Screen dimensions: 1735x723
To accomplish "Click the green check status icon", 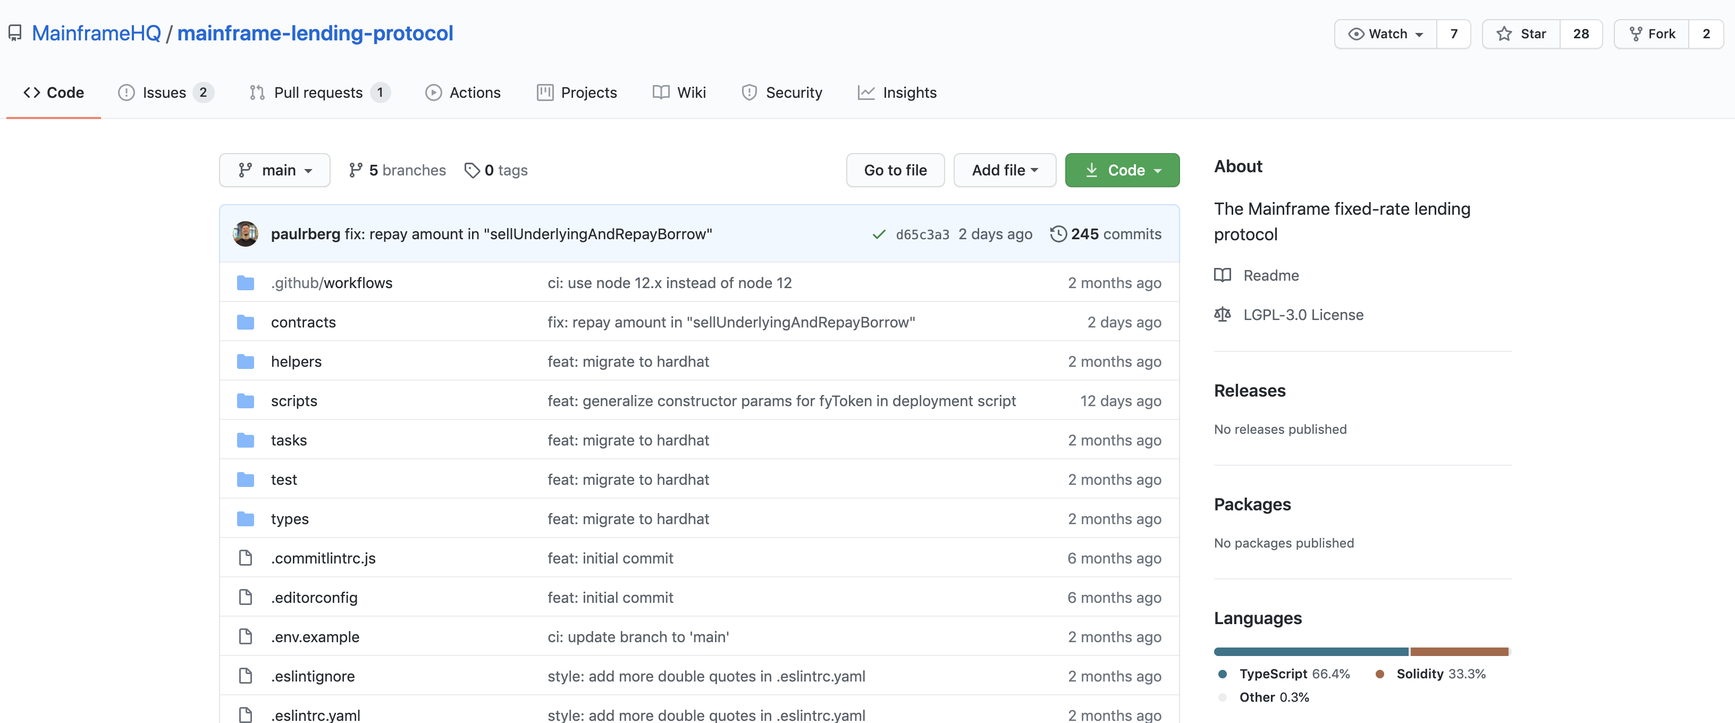I will tap(878, 234).
